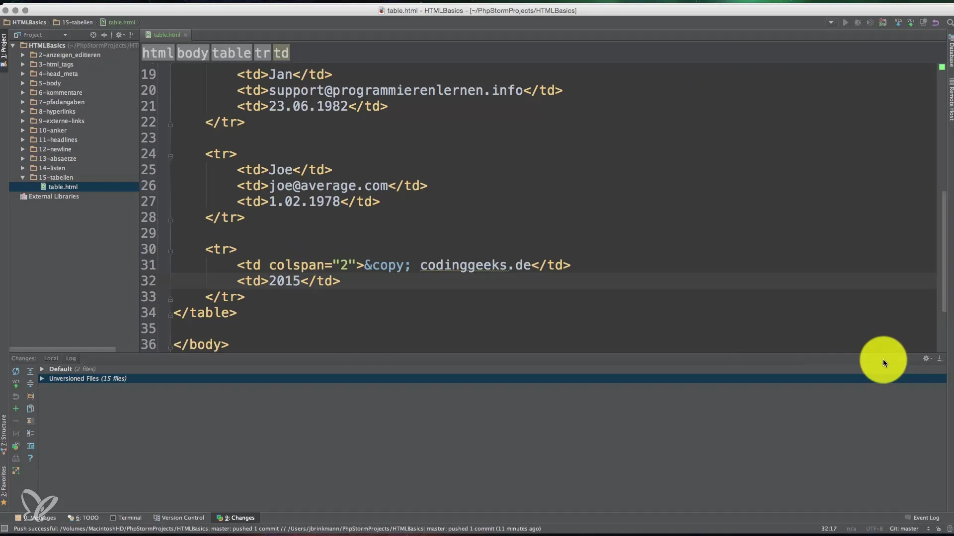Run with coverage icon in toolbar

pyautogui.click(x=870, y=22)
